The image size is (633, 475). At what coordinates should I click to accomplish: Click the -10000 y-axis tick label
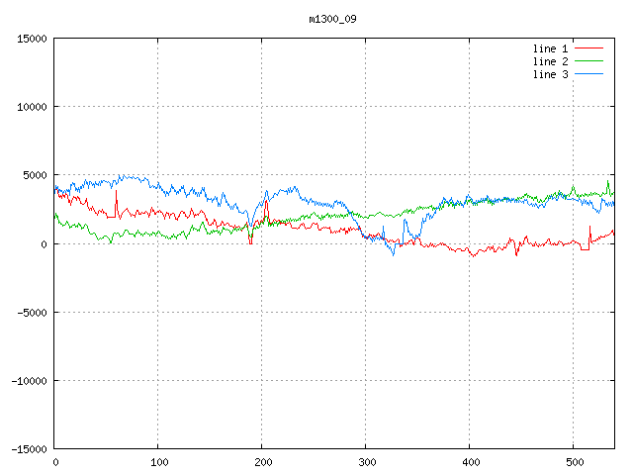[29, 380]
